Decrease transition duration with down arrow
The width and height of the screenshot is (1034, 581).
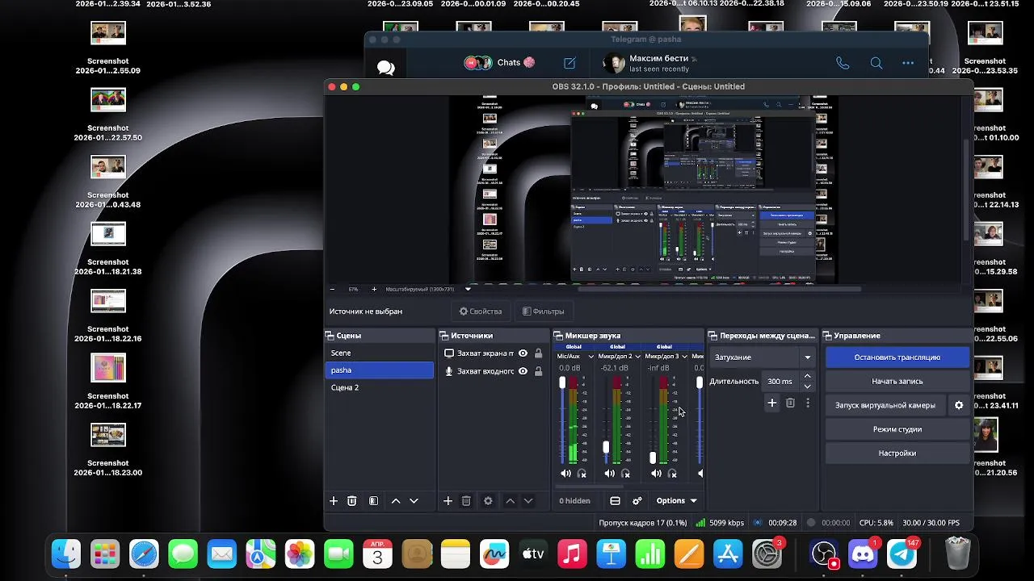pos(807,386)
